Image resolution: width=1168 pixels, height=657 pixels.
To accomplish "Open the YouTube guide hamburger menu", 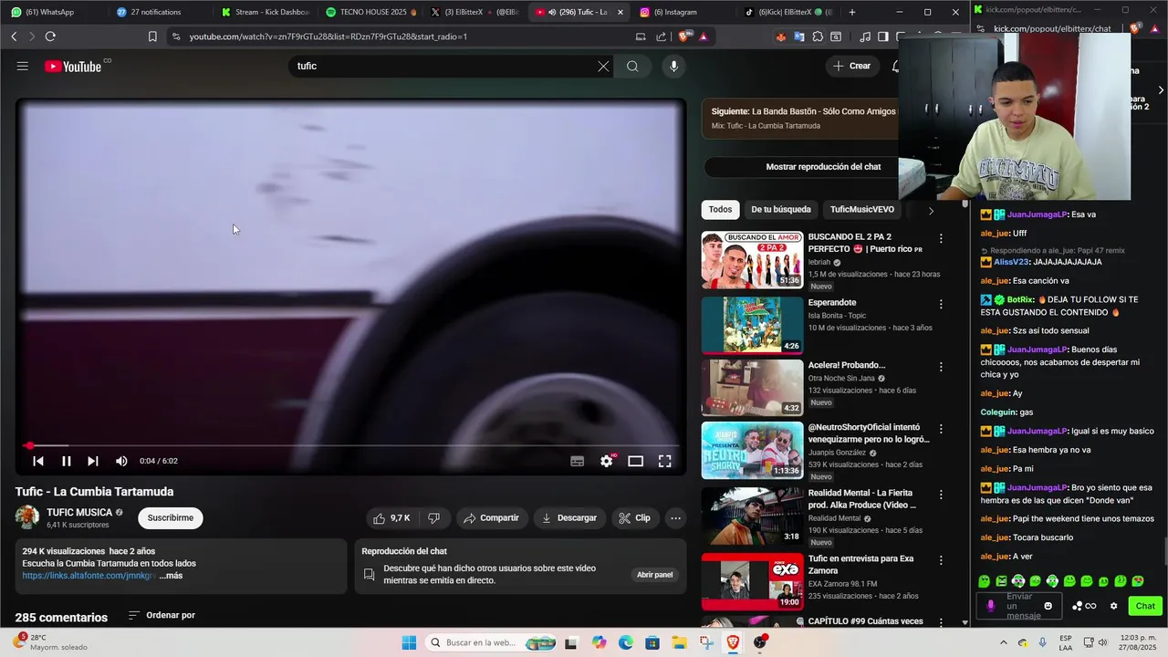I will click(x=22, y=66).
